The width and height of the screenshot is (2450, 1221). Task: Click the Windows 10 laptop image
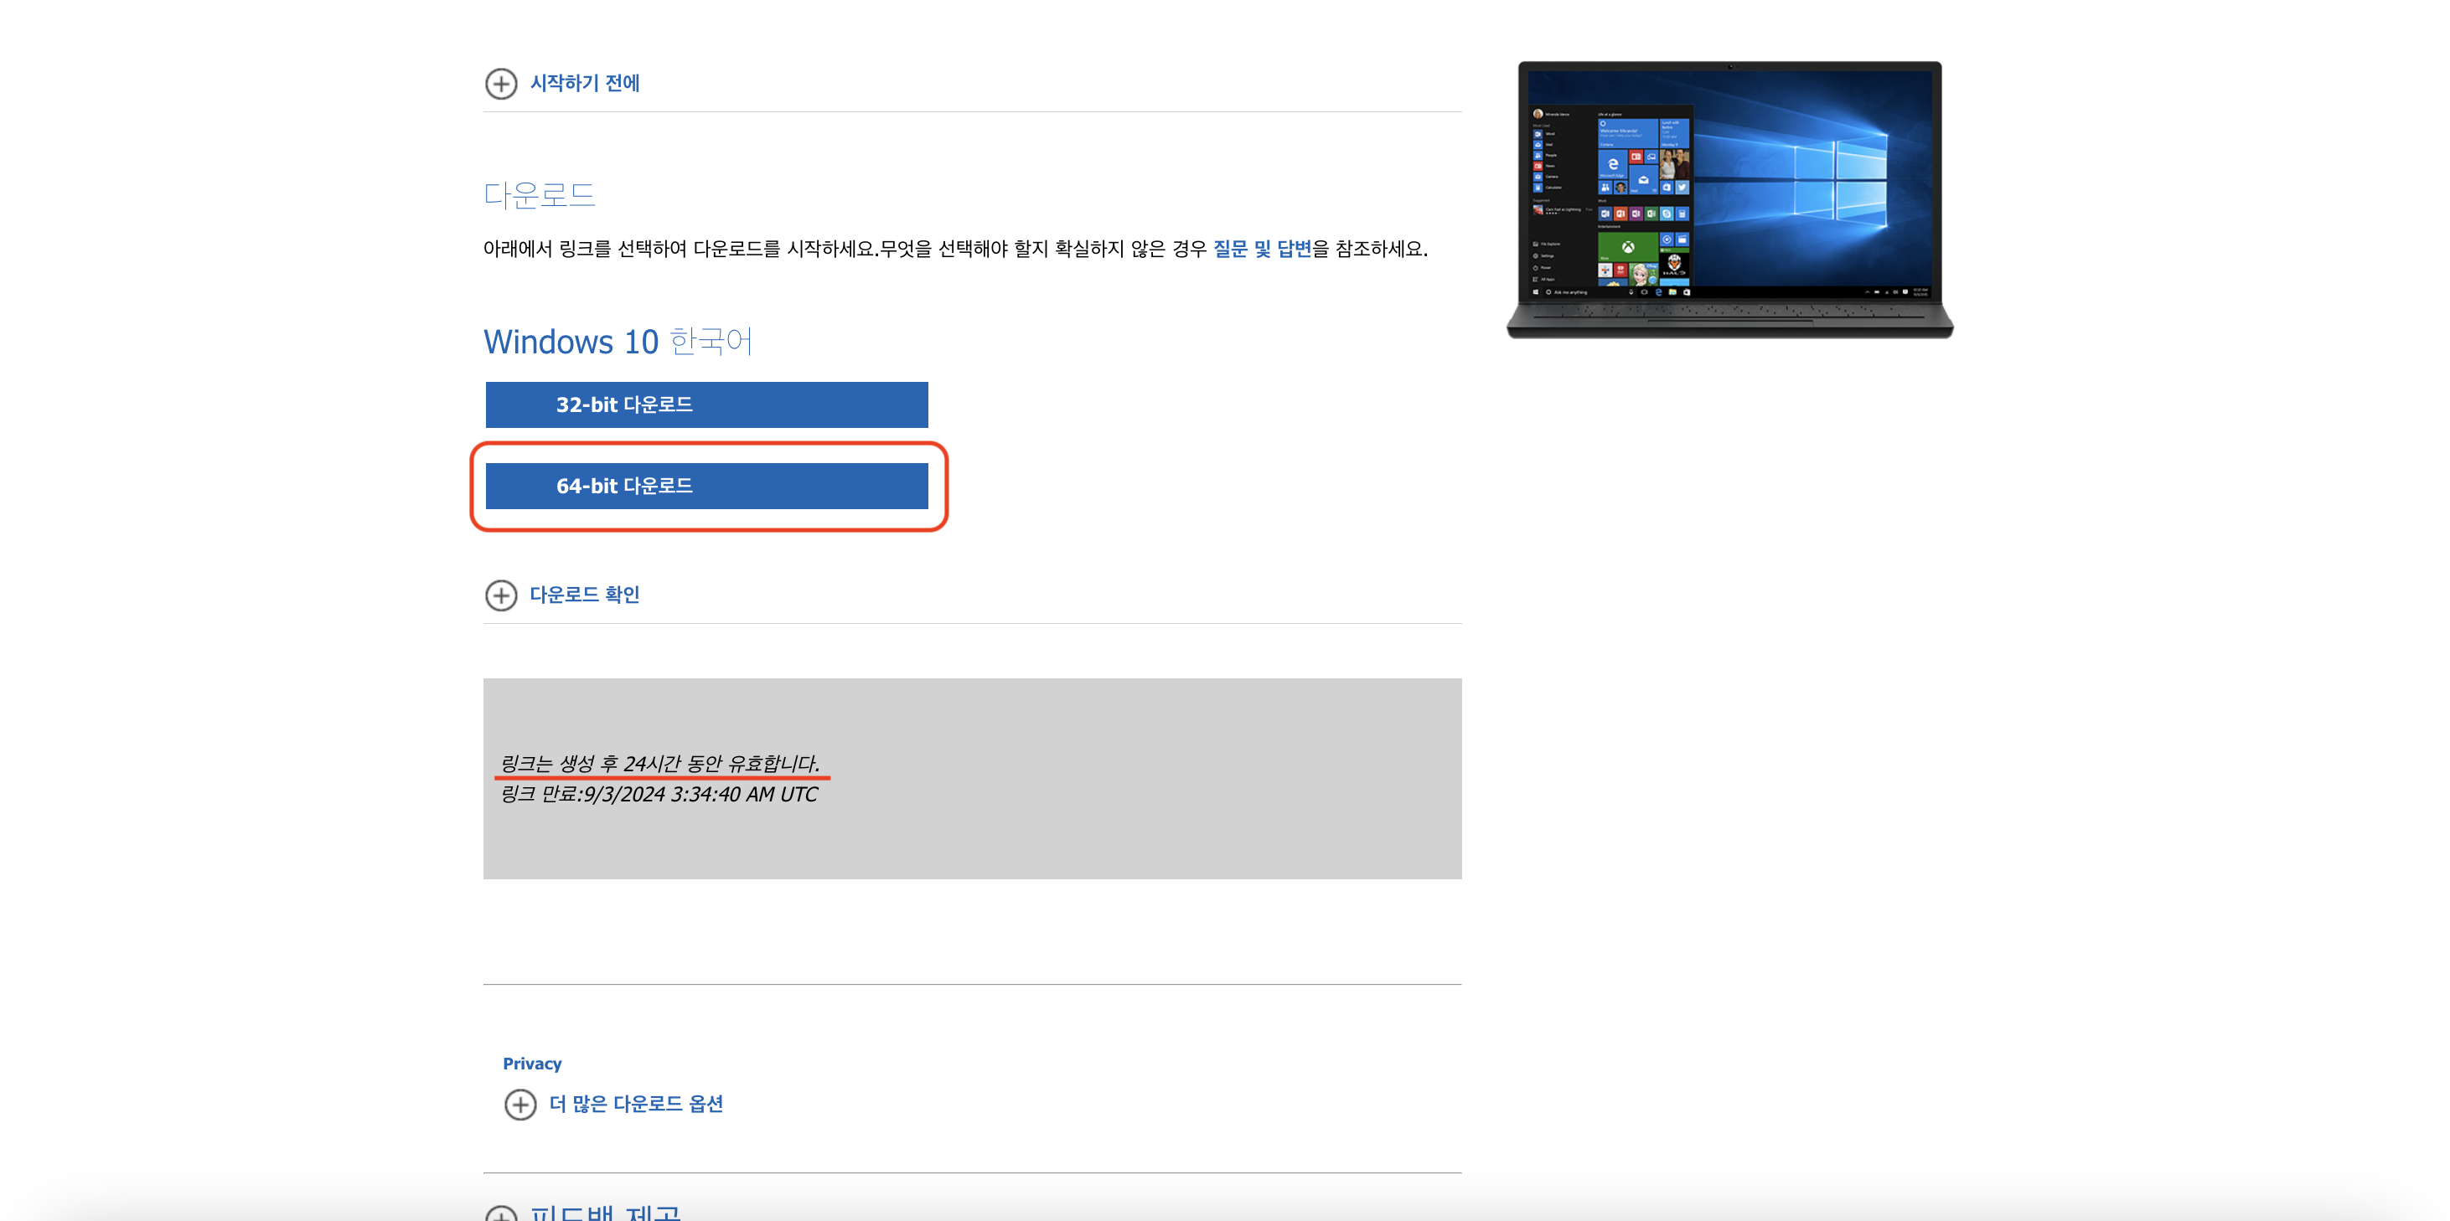pos(1730,199)
